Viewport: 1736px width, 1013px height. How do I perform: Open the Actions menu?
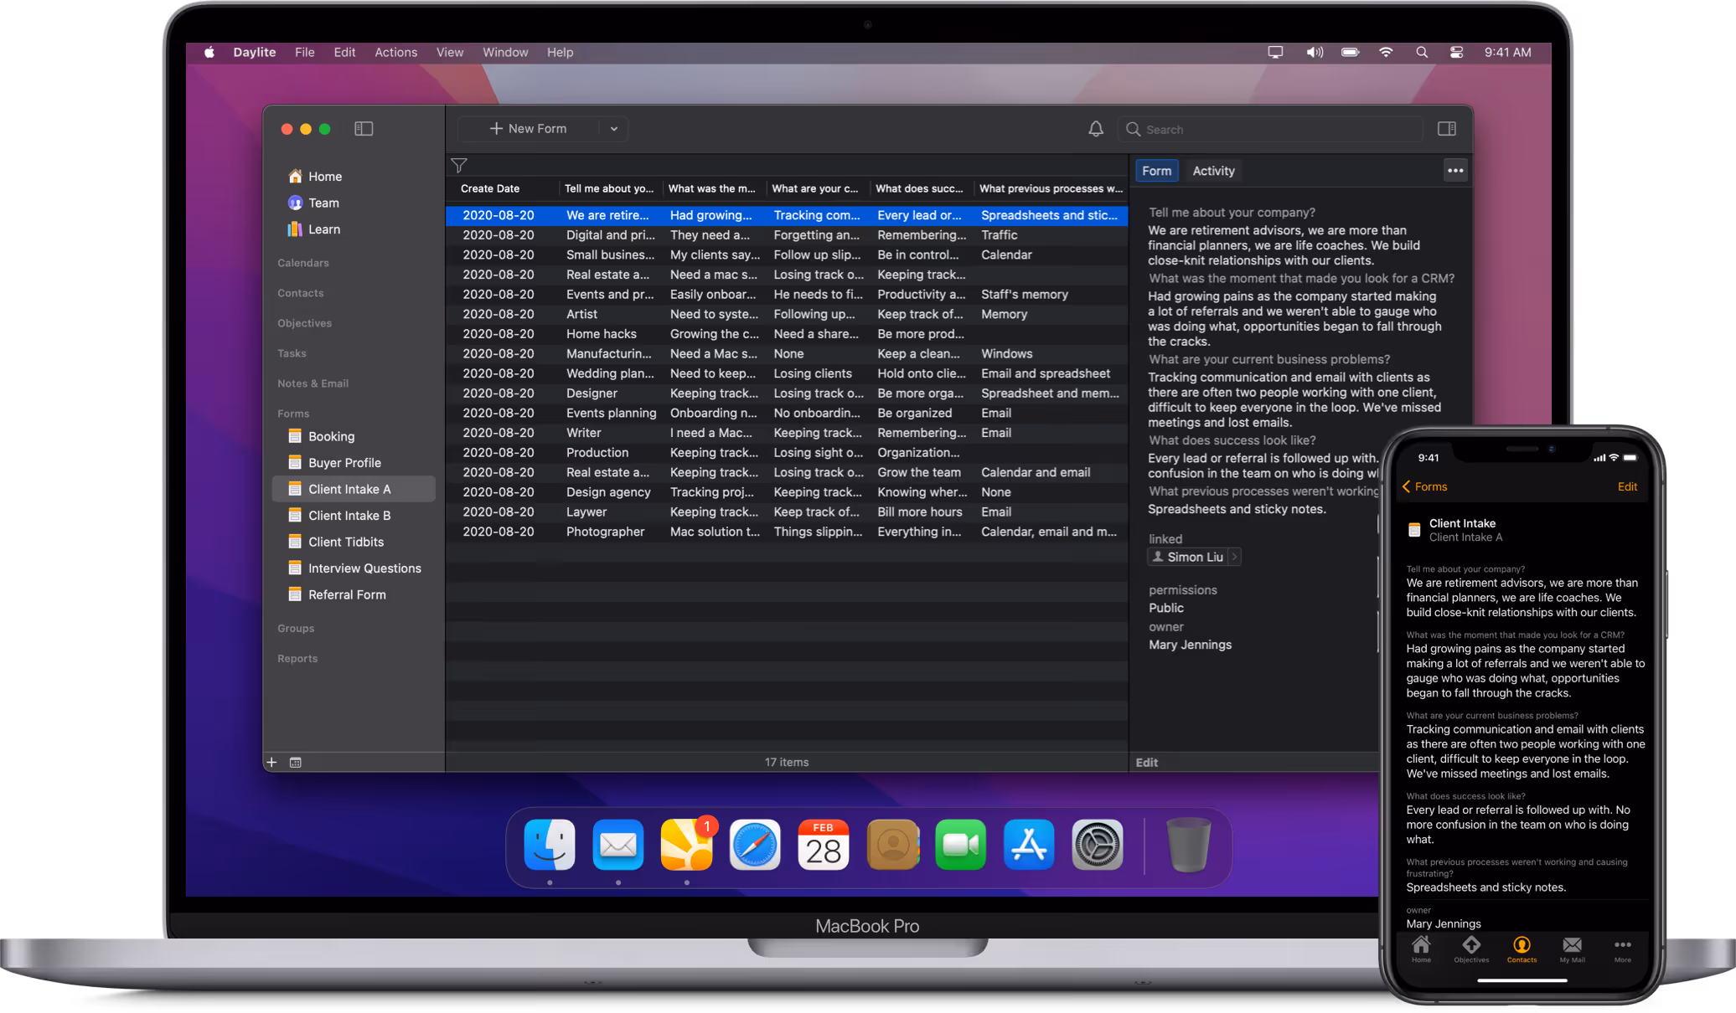[x=395, y=52]
